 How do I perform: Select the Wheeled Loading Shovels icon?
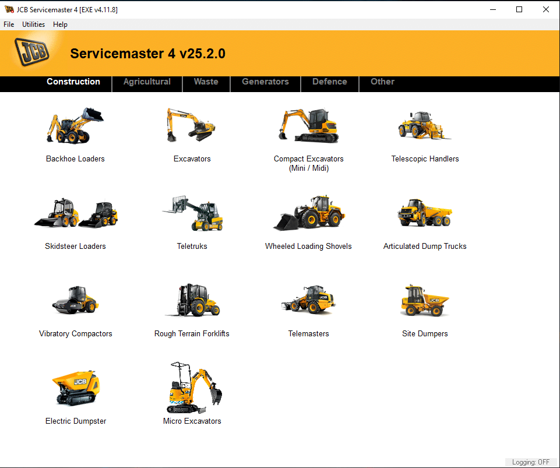[x=308, y=213]
